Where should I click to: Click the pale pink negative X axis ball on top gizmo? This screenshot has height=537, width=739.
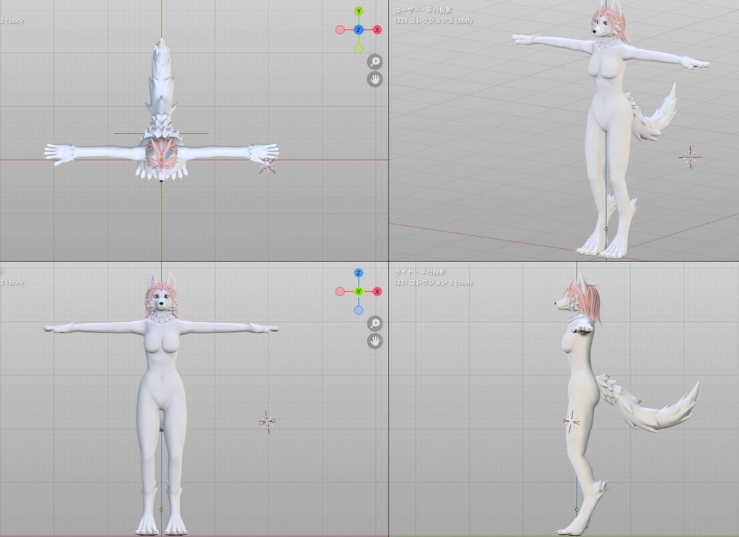[340, 29]
